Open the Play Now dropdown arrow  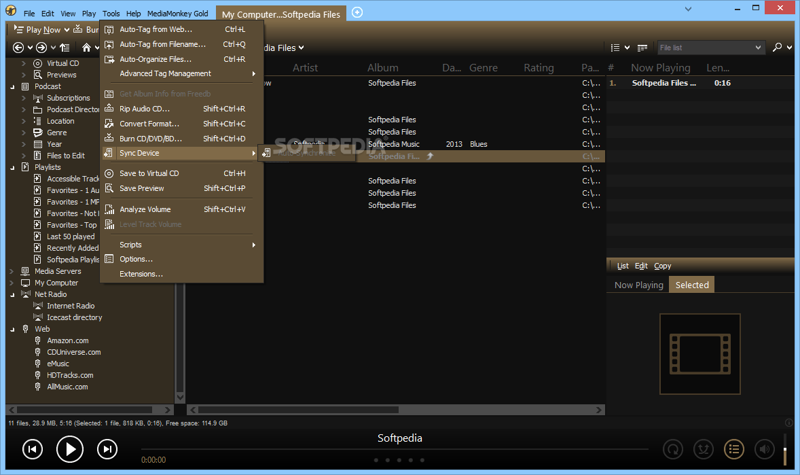[x=67, y=30]
